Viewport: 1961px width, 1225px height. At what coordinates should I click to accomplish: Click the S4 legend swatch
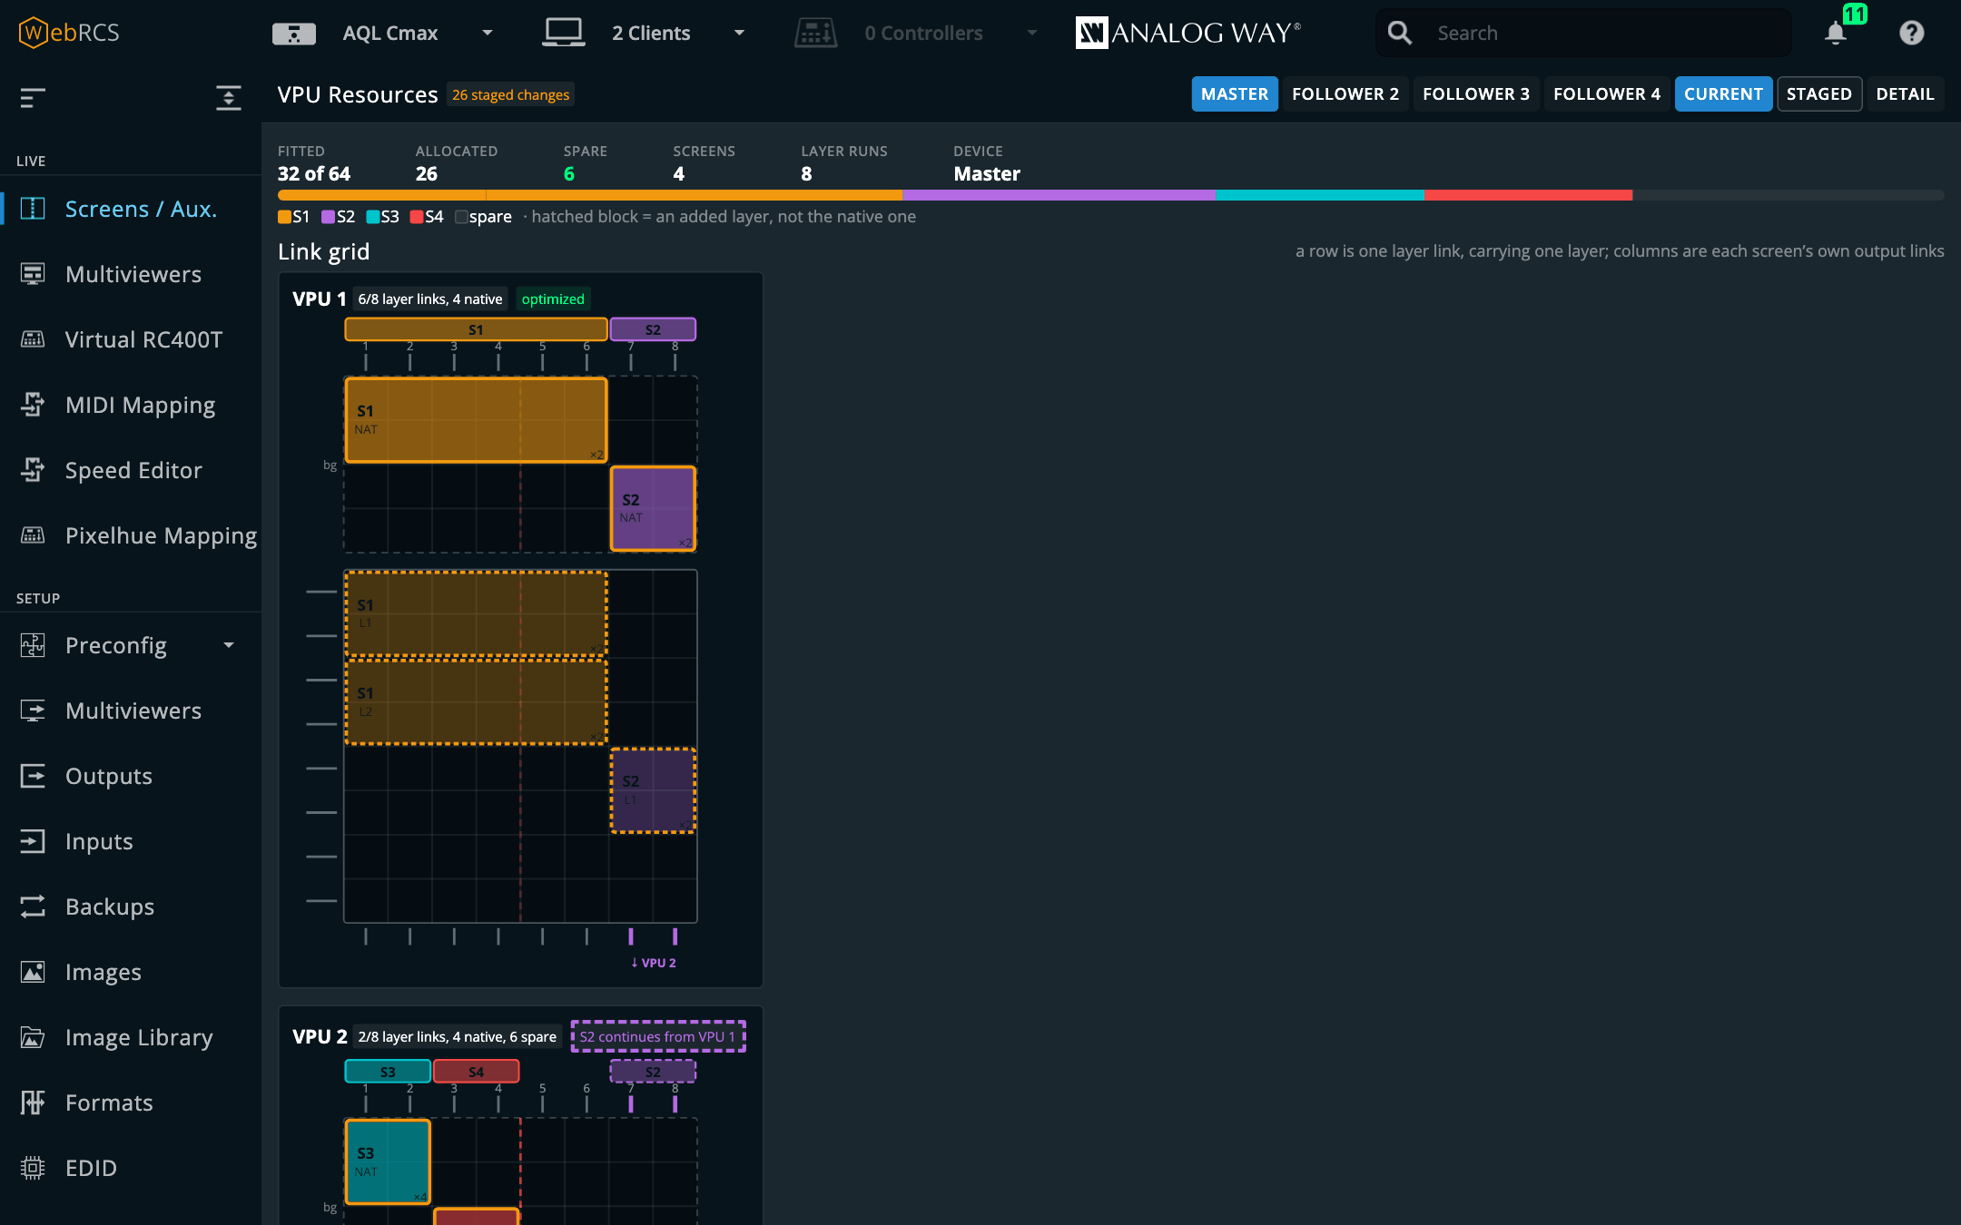click(x=417, y=217)
